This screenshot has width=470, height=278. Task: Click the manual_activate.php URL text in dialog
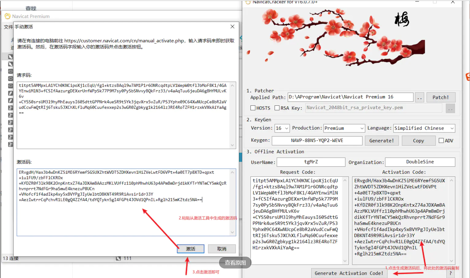click(124, 41)
